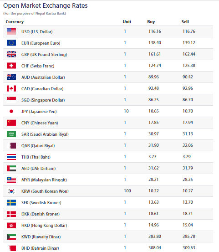Click the Swiss flag icon

click(x=11, y=66)
